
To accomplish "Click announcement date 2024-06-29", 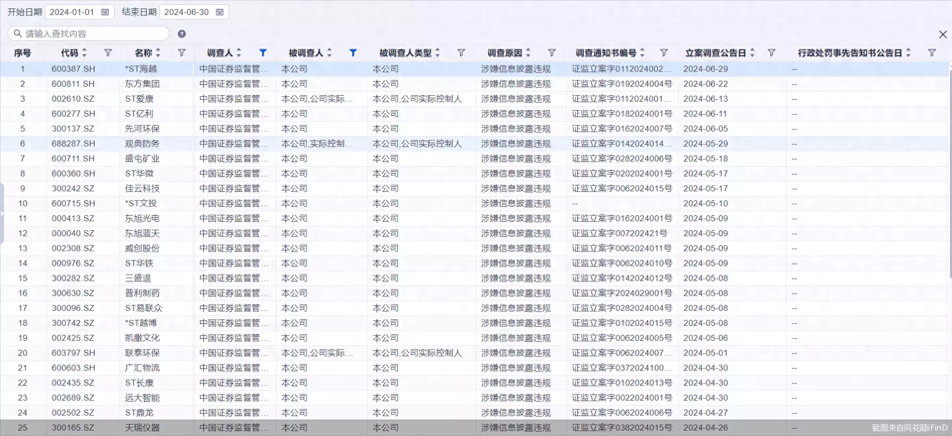I will (705, 69).
